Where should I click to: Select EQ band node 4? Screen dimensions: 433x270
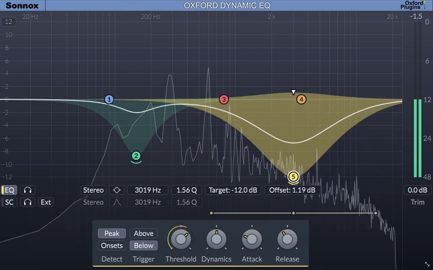301,99
